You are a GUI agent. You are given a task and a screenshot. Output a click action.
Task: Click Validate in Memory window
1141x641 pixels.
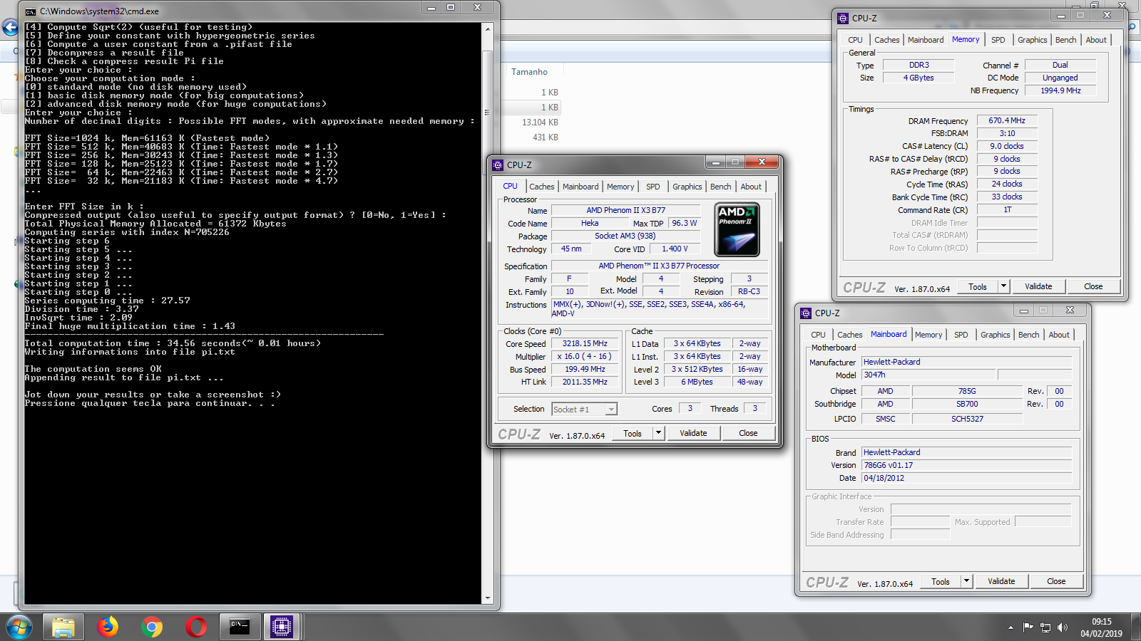tap(1038, 286)
